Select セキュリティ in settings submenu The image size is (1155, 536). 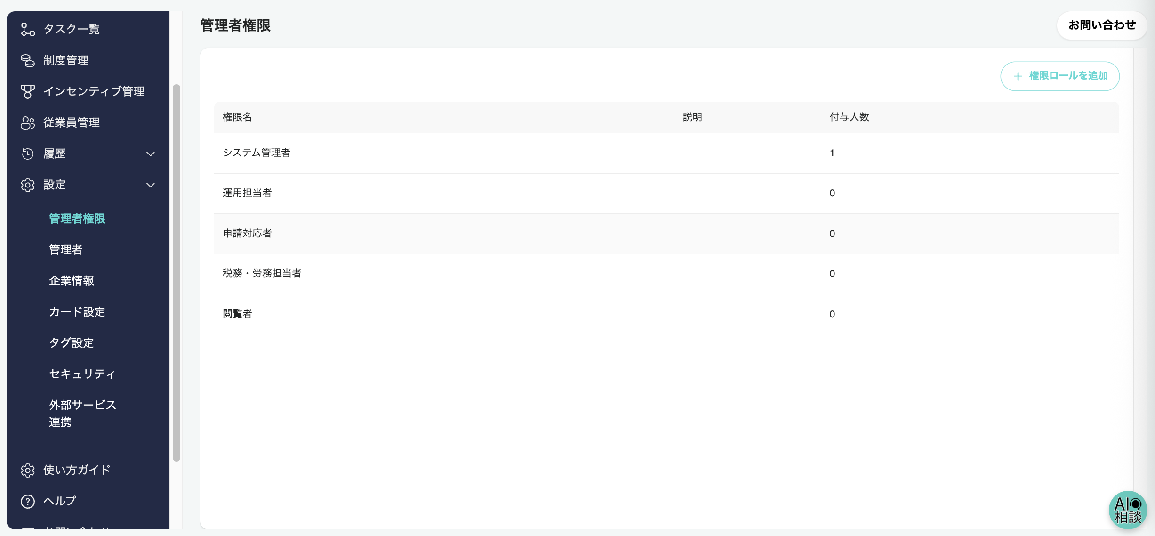82,374
